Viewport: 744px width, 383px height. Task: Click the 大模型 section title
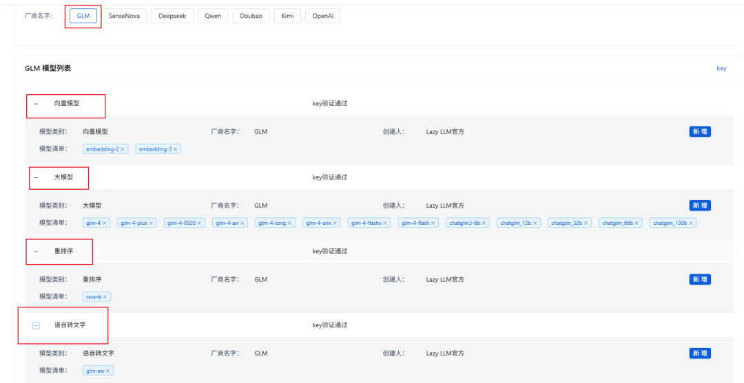pos(63,177)
